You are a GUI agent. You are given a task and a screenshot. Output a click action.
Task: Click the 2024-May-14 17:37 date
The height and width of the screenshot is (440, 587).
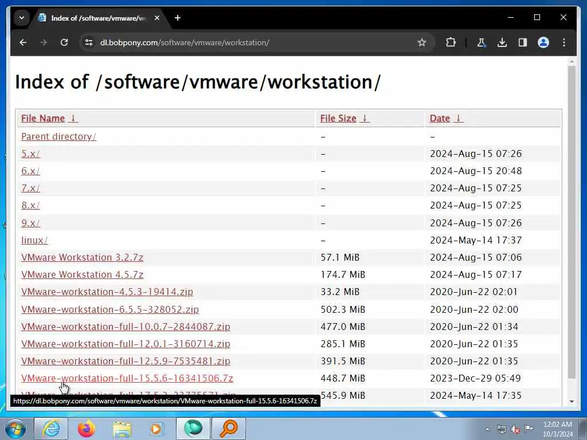coord(476,240)
